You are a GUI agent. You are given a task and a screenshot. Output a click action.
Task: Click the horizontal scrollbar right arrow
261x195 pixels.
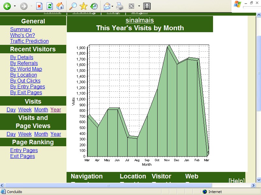pyautogui.click(x=253, y=185)
